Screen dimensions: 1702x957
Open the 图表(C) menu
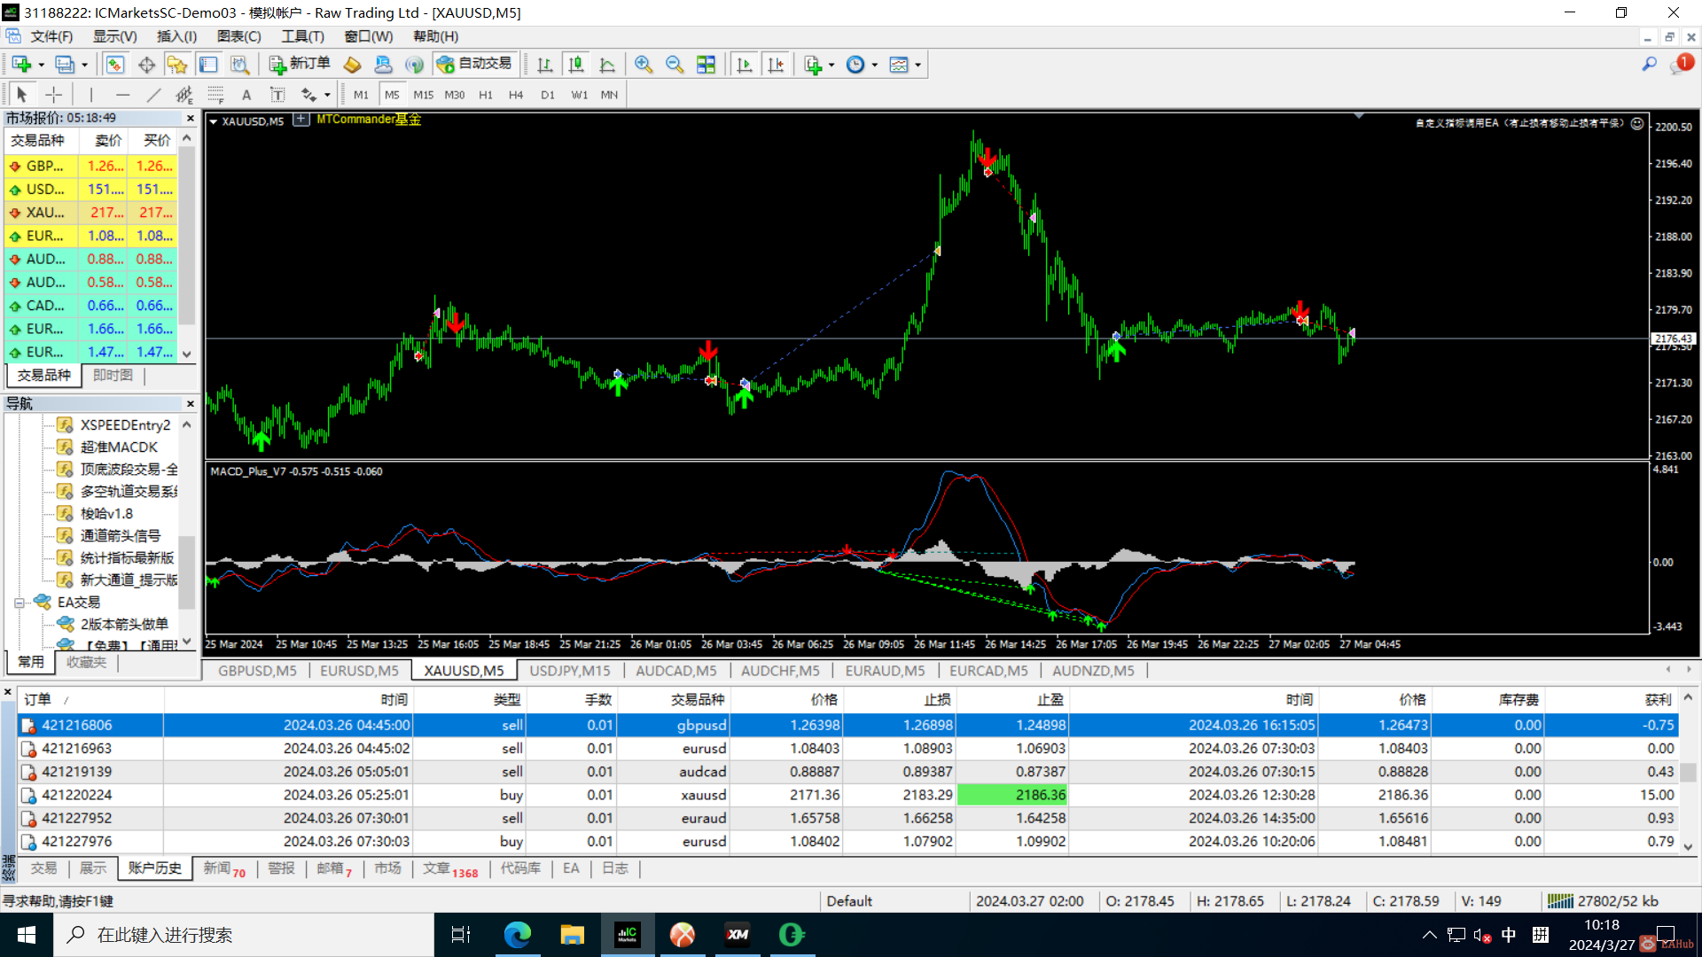point(238,36)
